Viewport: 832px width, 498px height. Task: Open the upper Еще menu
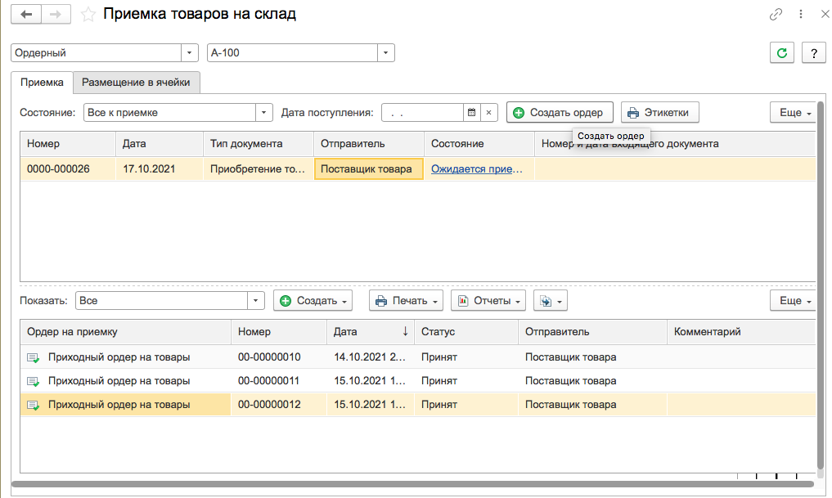(794, 112)
